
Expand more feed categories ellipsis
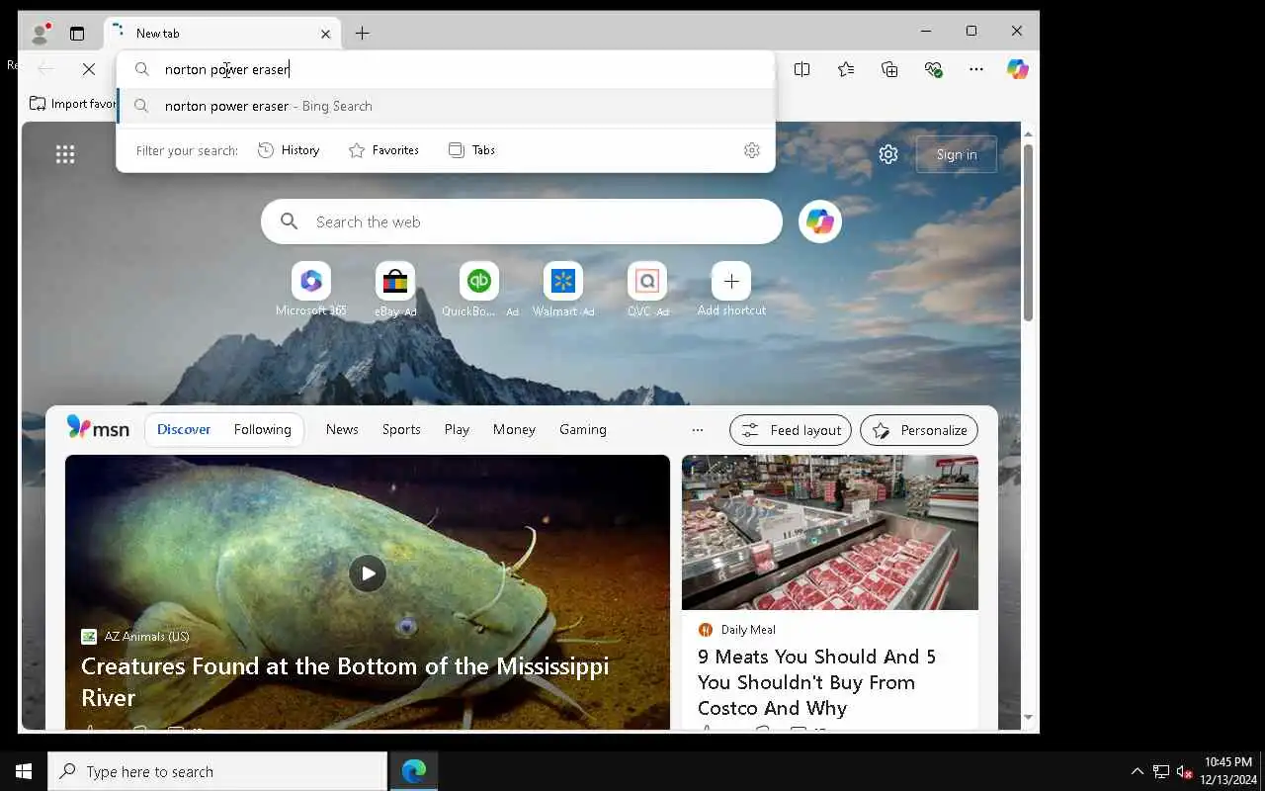click(x=698, y=430)
